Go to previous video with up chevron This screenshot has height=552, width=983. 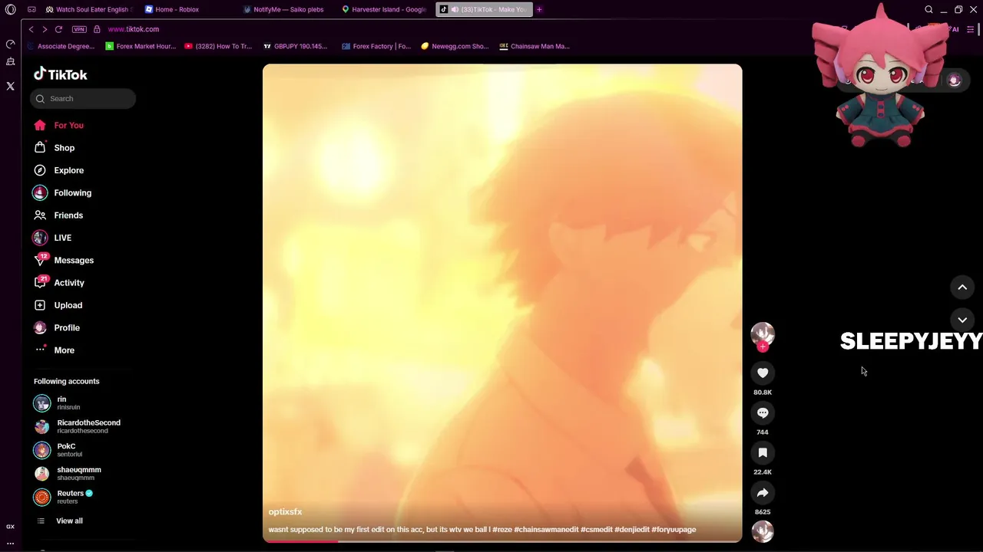pyautogui.click(x=962, y=287)
